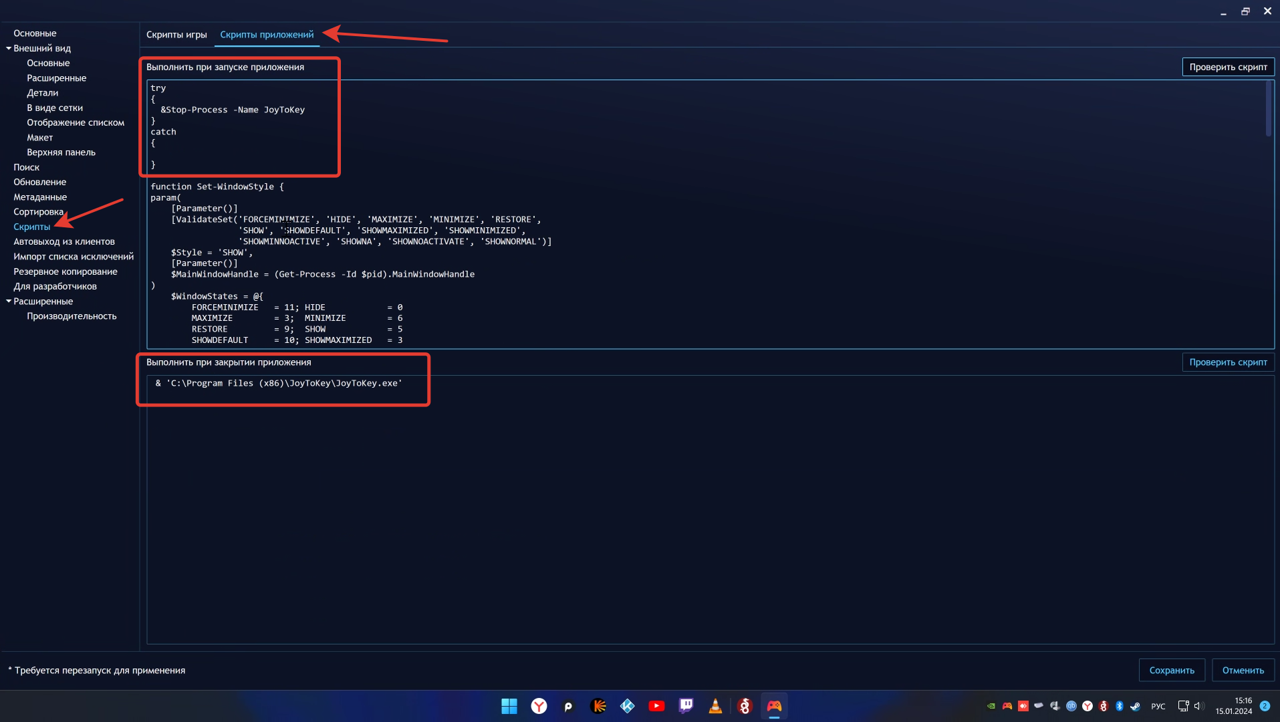Image resolution: width=1280 pixels, height=722 pixels.
Task: Open Bluetooth tray icon
Action: tap(1120, 706)
